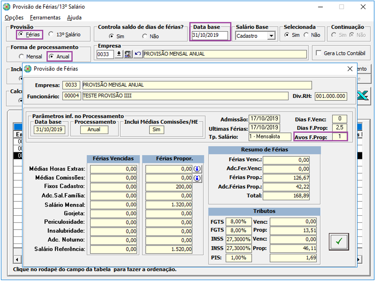The width and height of the screenshot is (375, 281).
Task: Click the Div.RH field 001.000.000
Action: click(331, 96)
